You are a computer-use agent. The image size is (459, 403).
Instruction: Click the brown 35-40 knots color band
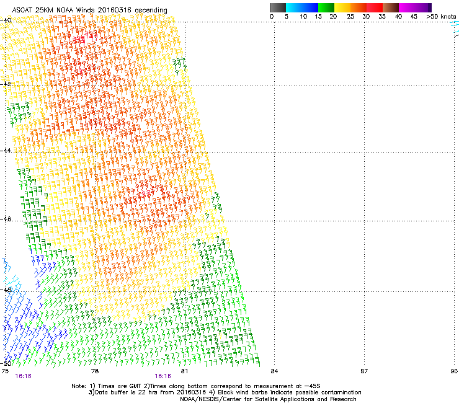[391, 7]
